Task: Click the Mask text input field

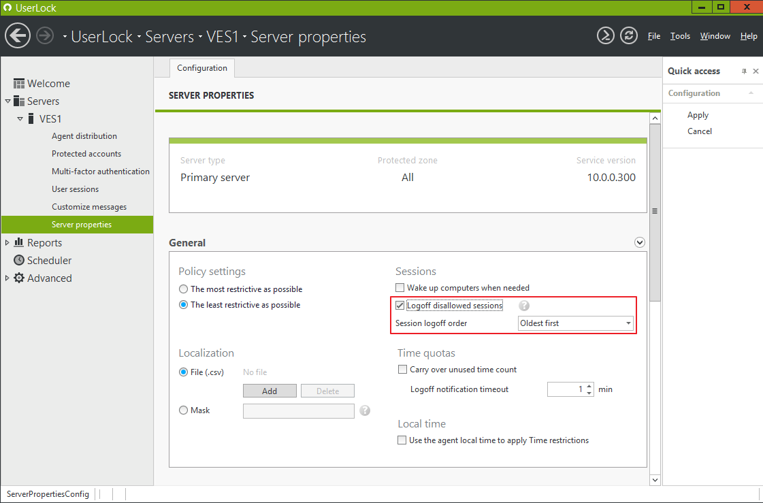Action: [x=299, y=411]
